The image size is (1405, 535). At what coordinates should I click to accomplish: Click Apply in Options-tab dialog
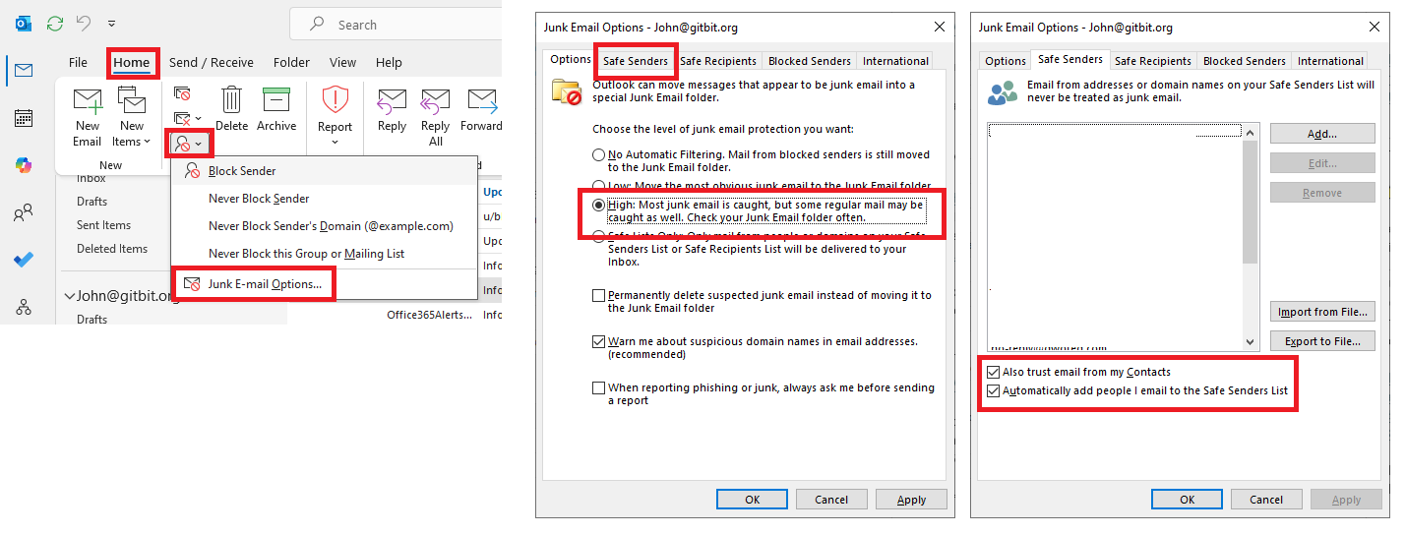click(911, 500)
